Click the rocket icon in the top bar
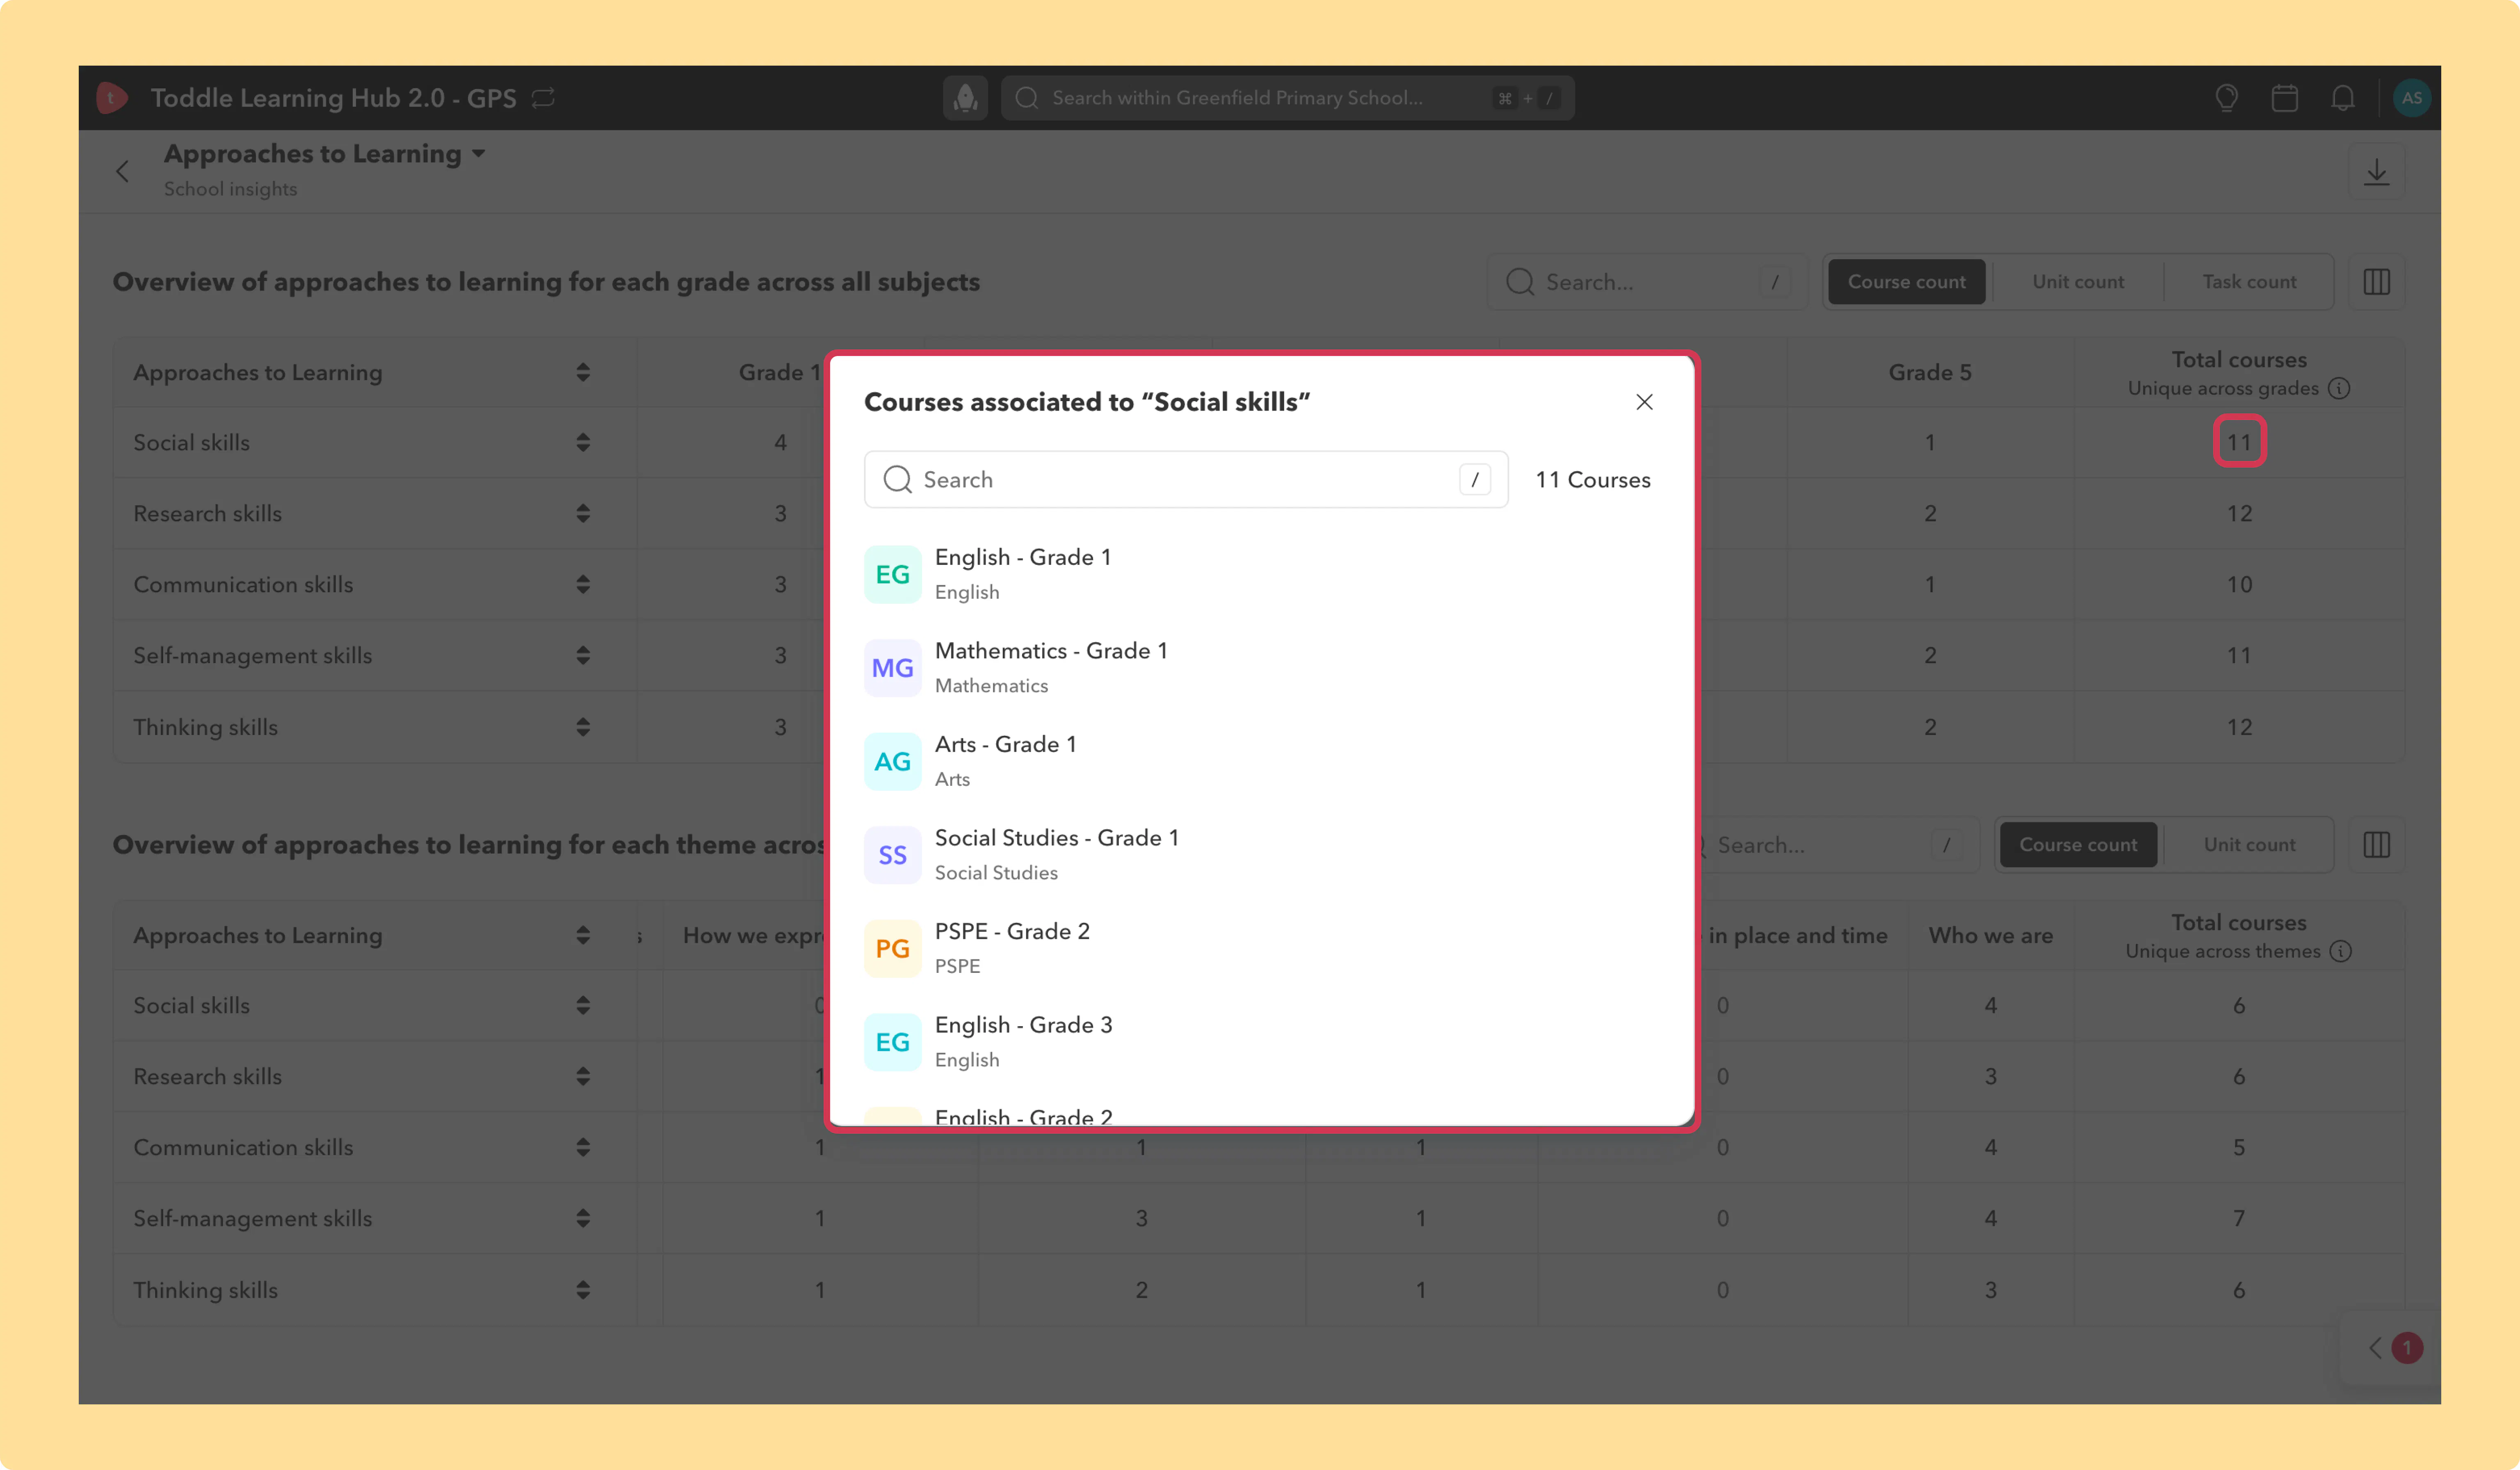 [x=965, y=98]
